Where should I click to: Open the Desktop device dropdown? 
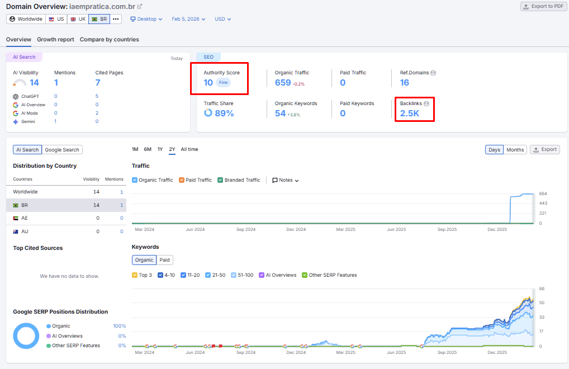146,18
